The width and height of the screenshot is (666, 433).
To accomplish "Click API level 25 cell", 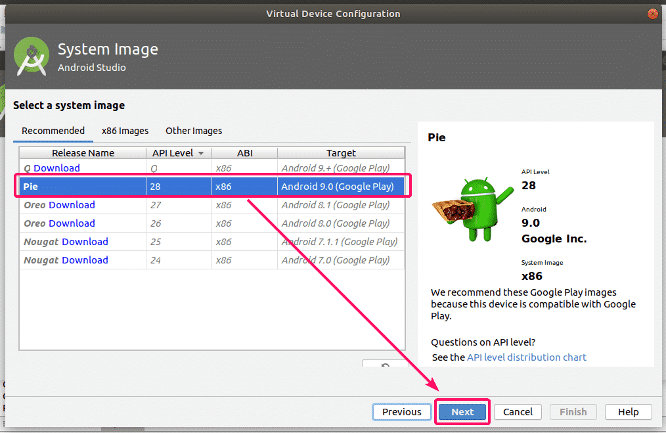I will click(x=179, y=242).
